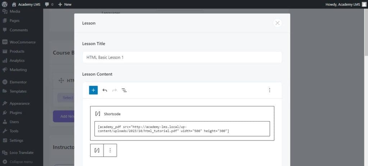The height and width of the screenshot is (166, 368).
Task: Click the Tools wrench icon
Action: 5,131
